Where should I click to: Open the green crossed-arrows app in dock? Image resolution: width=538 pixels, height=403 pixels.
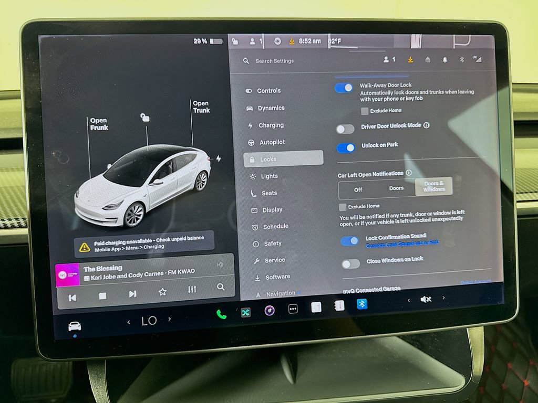tap(245, 312)
